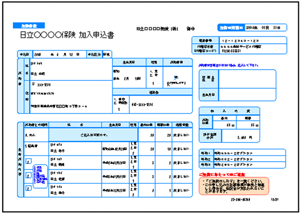The height and width of the screenshot is (215, 301).
Task: Click the form title 日立○○○○保険 加入申込書
Action: pyautogui.click(x=67, y=35)
